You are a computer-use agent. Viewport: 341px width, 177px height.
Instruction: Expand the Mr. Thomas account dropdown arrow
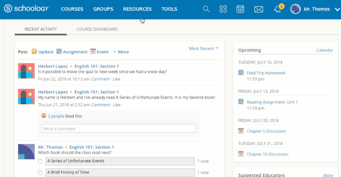tap(337, 9)
